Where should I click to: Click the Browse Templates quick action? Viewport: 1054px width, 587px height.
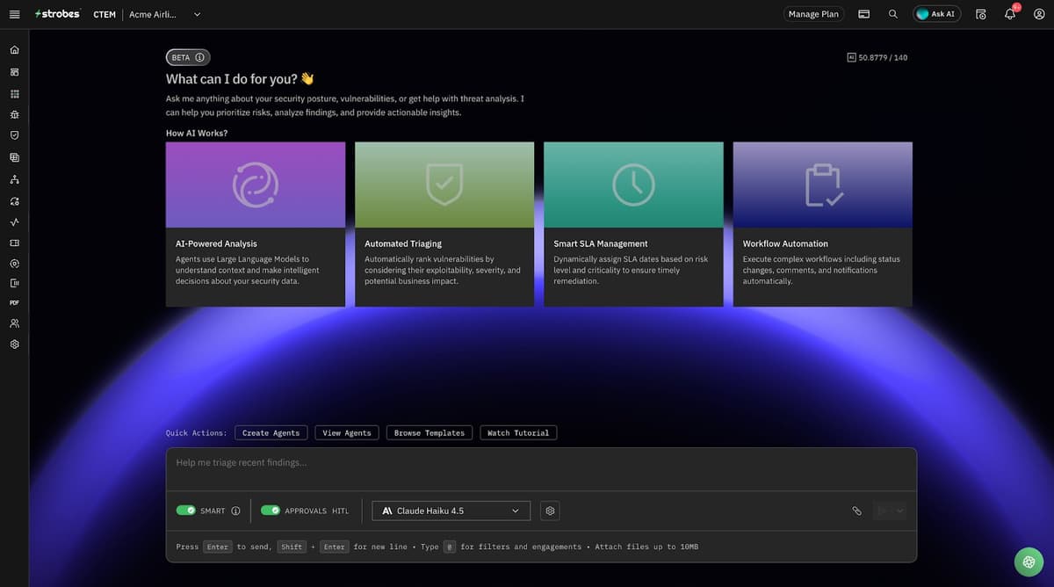click(x=430, y=432)
